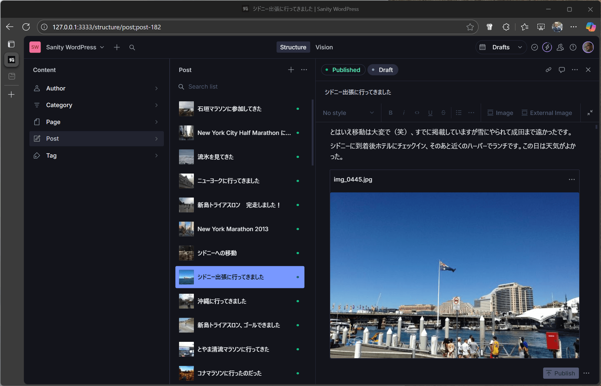
Task: Click the External Image insert button
Action: tap(547, 113)
